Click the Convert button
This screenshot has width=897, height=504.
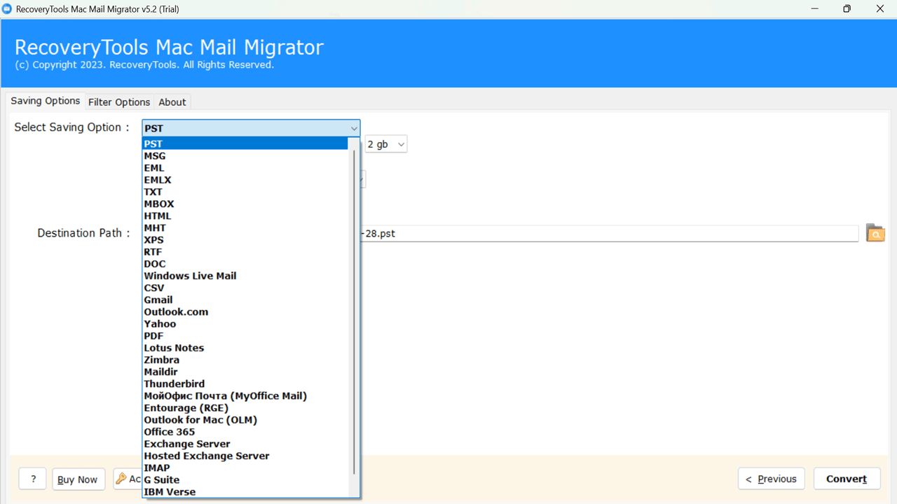tap(847, 479)
